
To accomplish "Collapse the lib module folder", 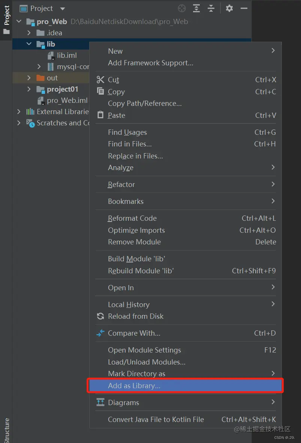I will pyautogui.click(x=29, y=44).
